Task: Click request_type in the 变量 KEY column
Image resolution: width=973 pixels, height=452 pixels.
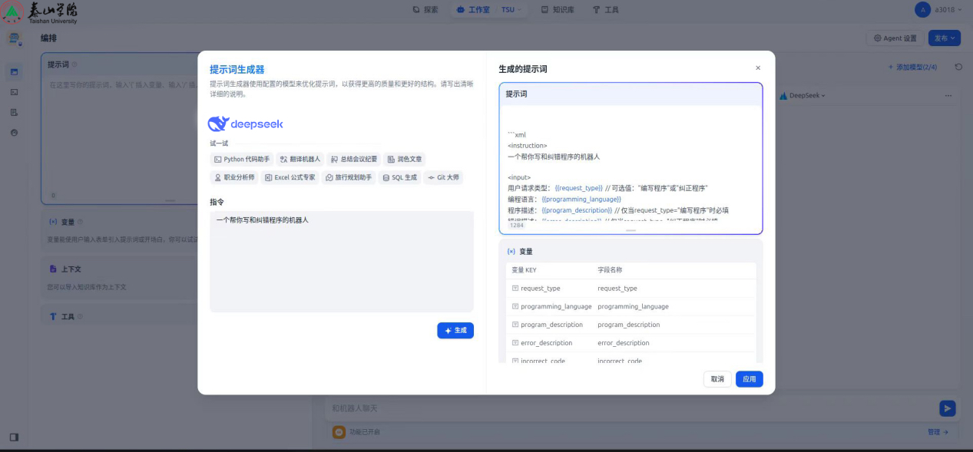Action: coord(541,289)
